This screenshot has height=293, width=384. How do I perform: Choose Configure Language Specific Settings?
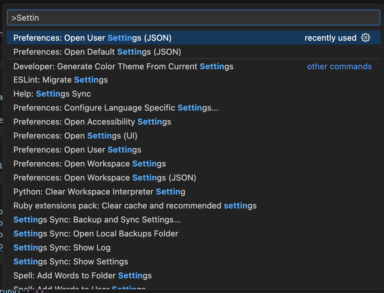coord(116,108)
